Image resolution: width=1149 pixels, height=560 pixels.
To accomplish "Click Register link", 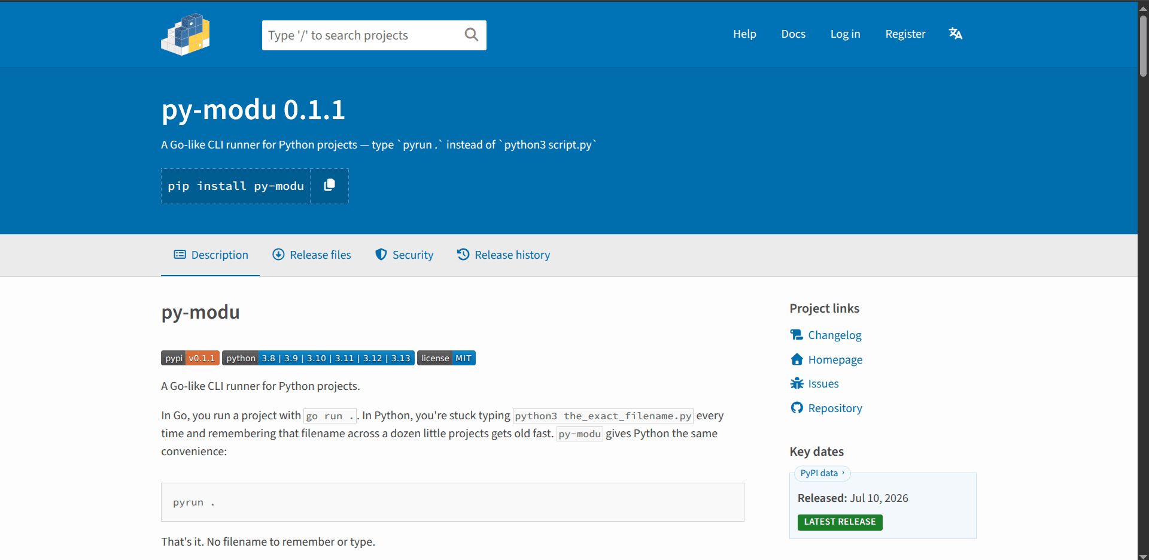I will [905, 34].
